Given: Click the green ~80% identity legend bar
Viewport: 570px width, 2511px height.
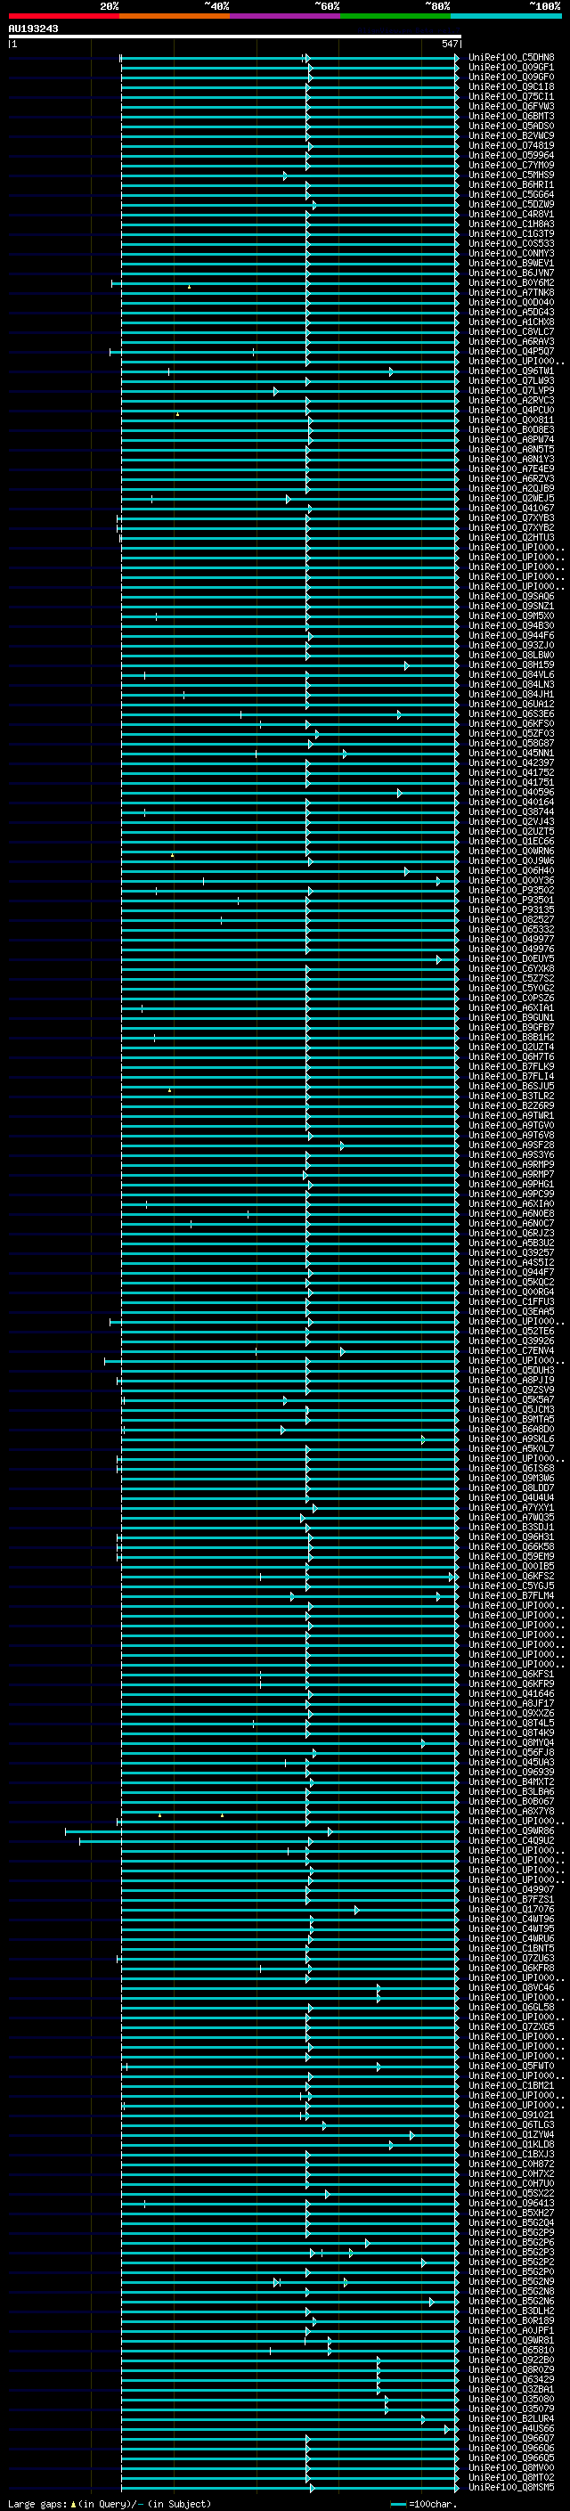Looking at the screenshot, I should [395, 16].
